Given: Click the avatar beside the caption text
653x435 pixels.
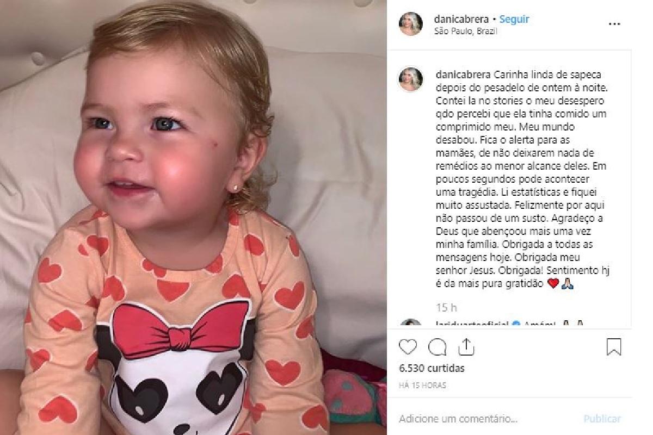Looking at the screenshot, I should tap(411, 79).
